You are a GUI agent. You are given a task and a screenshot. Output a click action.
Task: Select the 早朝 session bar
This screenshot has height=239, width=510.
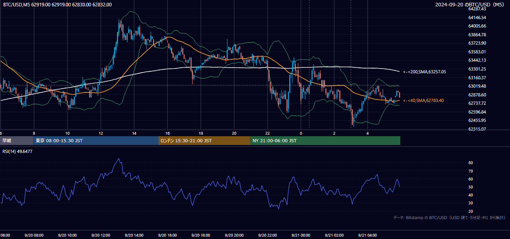(16, 141)
